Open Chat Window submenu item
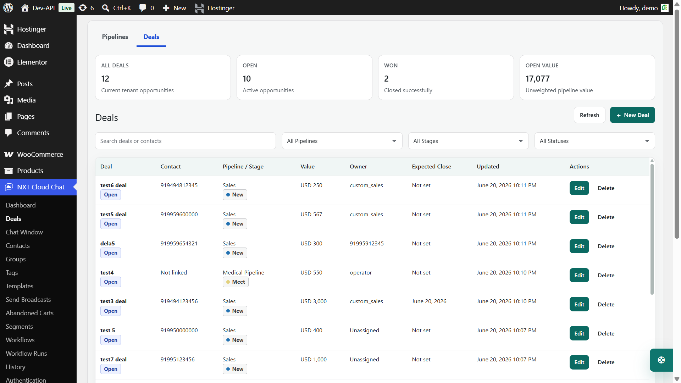 click(x=24, y=232)
